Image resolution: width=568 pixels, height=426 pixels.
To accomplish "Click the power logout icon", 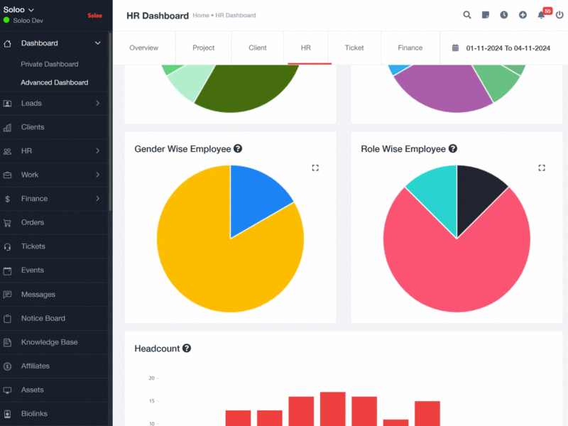I will tap(559, 15).
